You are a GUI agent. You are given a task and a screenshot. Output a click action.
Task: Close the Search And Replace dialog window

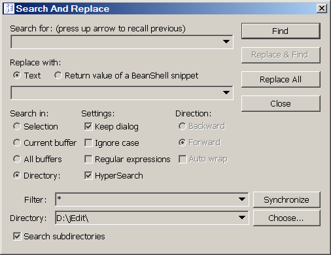322,8
